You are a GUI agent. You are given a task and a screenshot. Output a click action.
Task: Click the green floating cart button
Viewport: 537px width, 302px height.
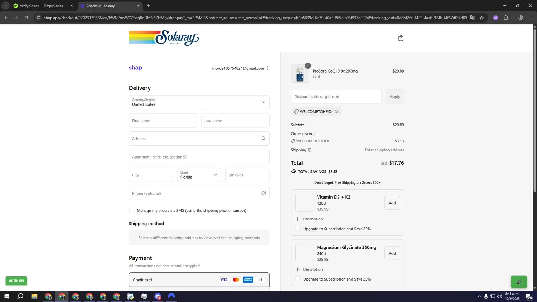coord(519,282)
